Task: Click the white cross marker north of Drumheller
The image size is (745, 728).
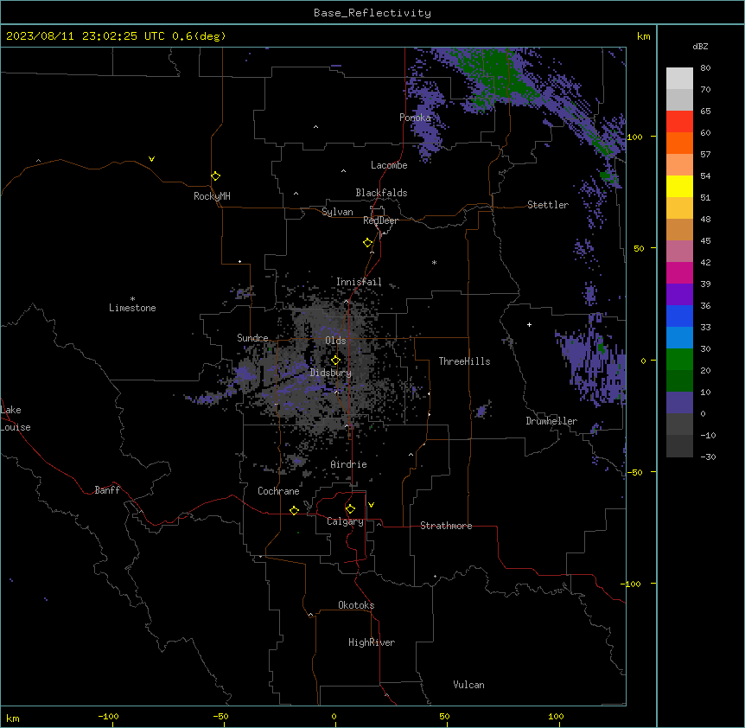Action: (x=529, y=324)
